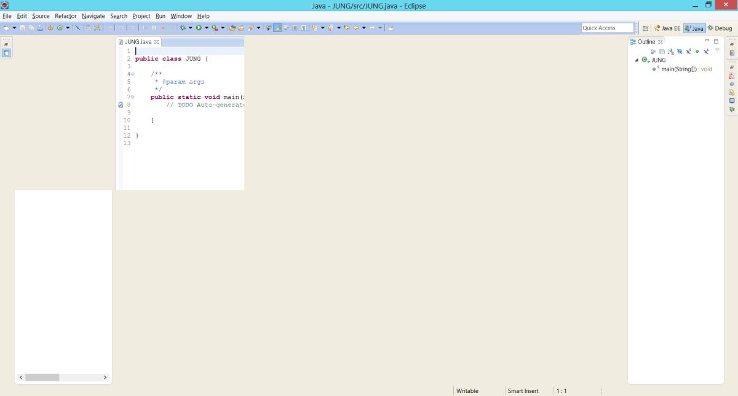Toggle Show Whitespace Characters paragraph button
738x396 pixels.
point(304,28)
